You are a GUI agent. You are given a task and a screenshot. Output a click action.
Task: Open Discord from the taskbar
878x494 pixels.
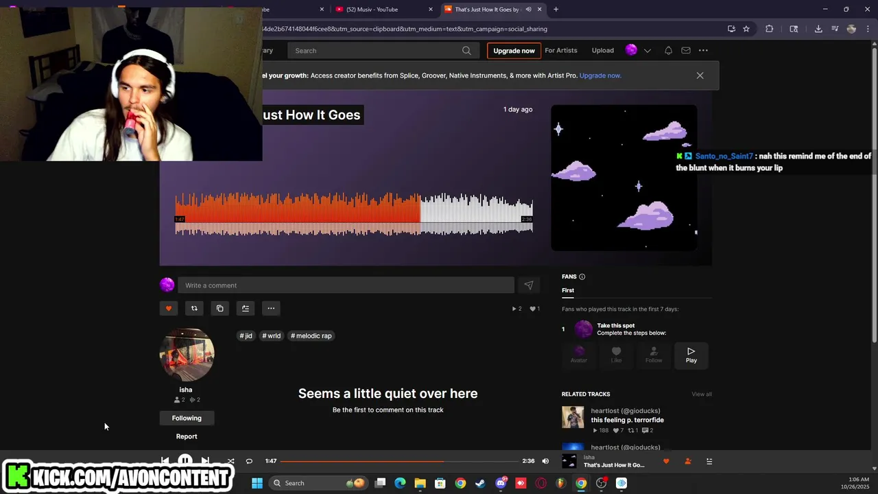coord(501,483)
